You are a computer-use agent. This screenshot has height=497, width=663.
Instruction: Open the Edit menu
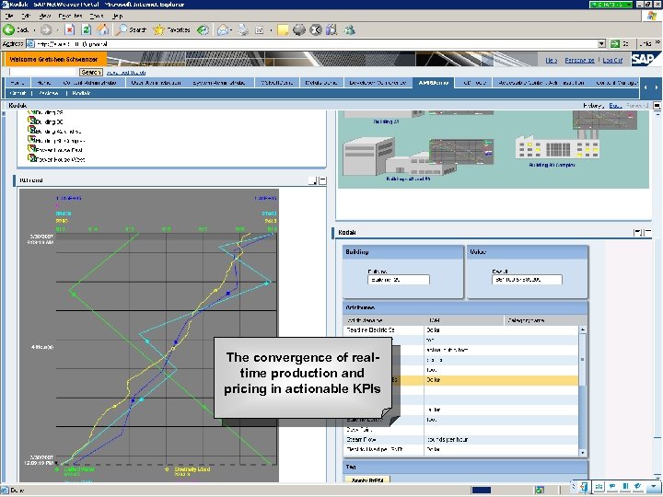pos(26,16)
